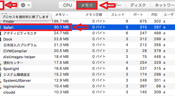175x96 pixels.
Task: Switch to the ディスク tab
Action: tap(138, 5)
